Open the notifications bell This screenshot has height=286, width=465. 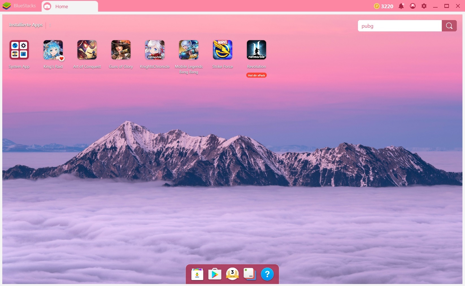pos(401,6)
